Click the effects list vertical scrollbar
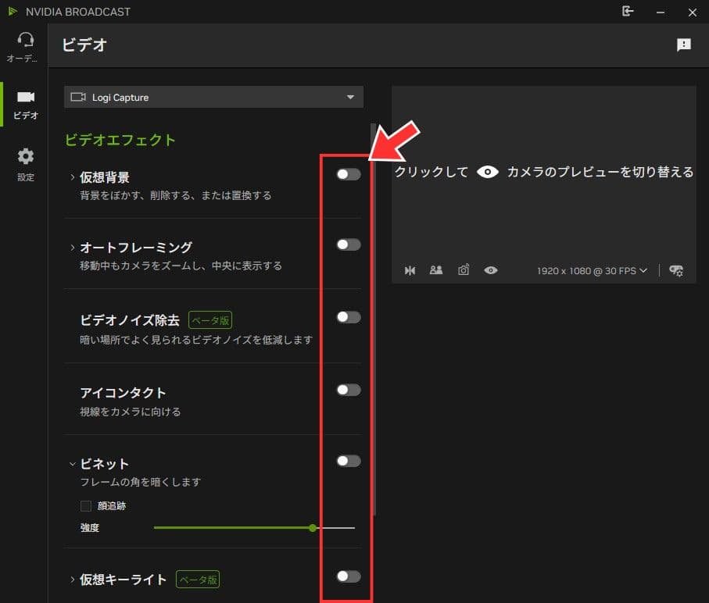This screenshot has height=603, width=709. click(373, 319)
